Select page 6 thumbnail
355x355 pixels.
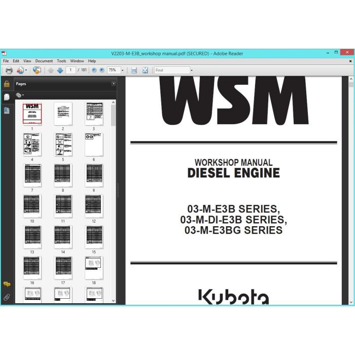94,145
